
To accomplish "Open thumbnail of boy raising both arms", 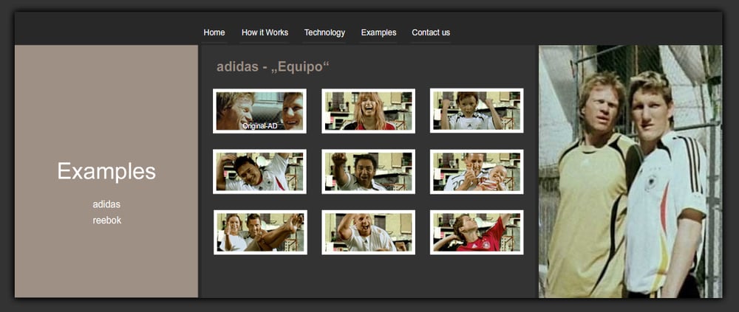I will (x=477, y=111).
